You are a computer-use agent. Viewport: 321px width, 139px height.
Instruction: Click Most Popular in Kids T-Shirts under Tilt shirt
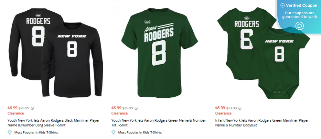(140, 132)
